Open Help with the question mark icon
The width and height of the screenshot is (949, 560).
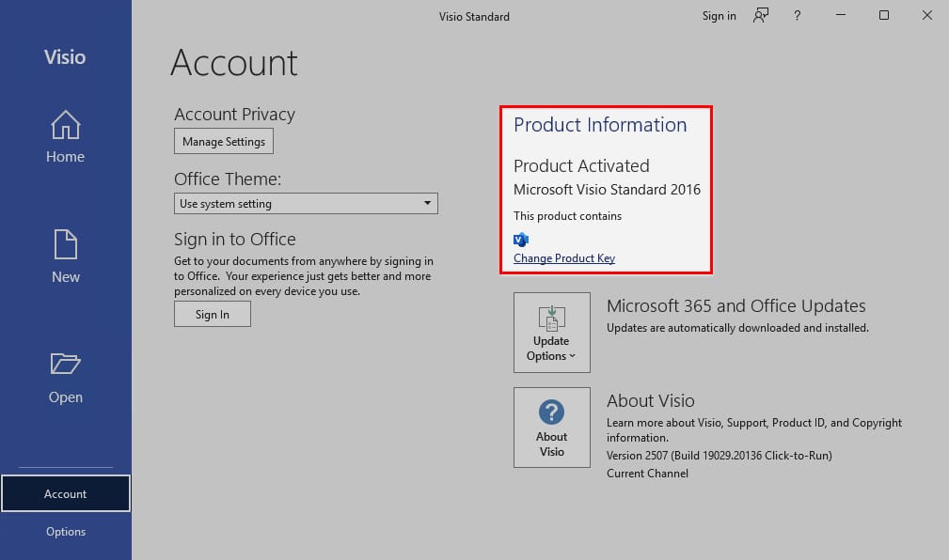pyautogui.click(x=797, y=16)
